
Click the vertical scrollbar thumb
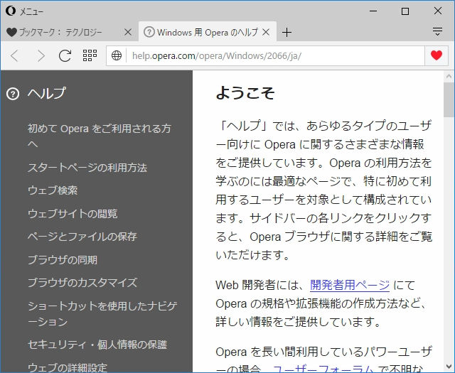pyautogui.click(x=449, y=99)
